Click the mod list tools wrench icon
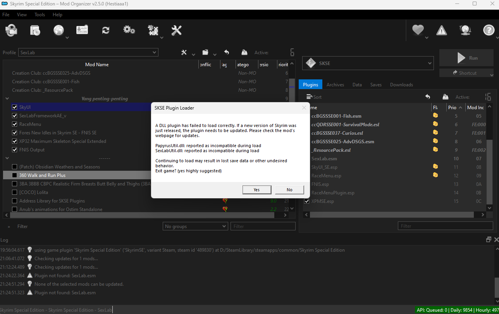This screenshot has width=499, height=314. pos(184,52)
